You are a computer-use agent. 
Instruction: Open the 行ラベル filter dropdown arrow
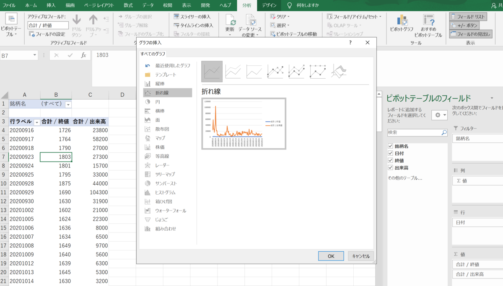pos(36,122)
